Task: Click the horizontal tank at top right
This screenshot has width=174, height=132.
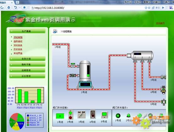Action: coord(140,56)
